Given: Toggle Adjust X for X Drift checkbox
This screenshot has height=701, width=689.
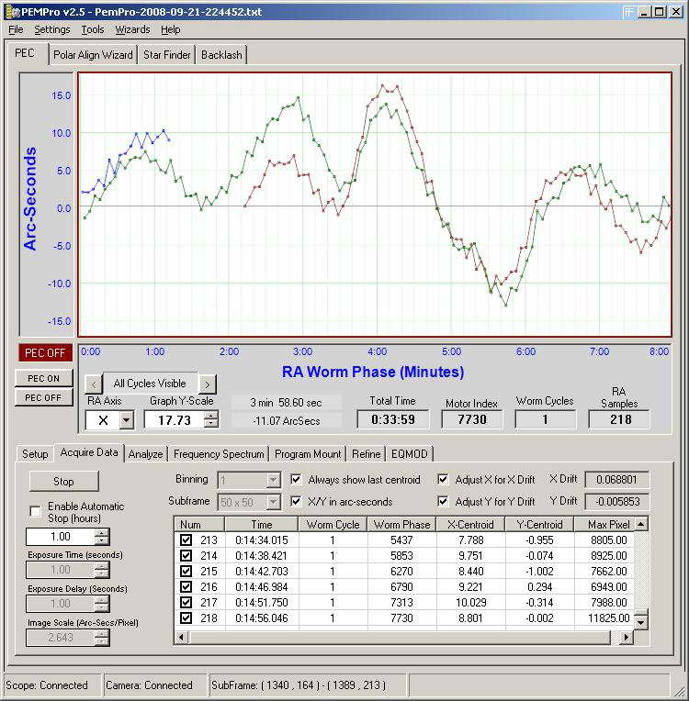Looking at the screenshot, I should (x=443, y=479).
